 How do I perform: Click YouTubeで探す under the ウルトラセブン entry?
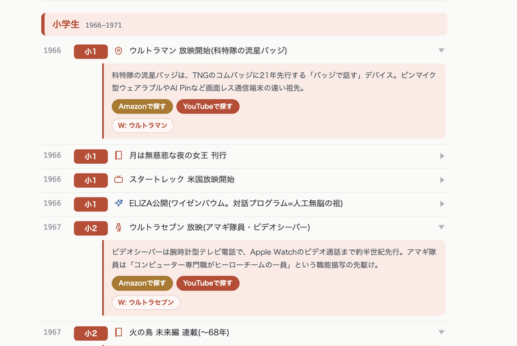point(207,283)
